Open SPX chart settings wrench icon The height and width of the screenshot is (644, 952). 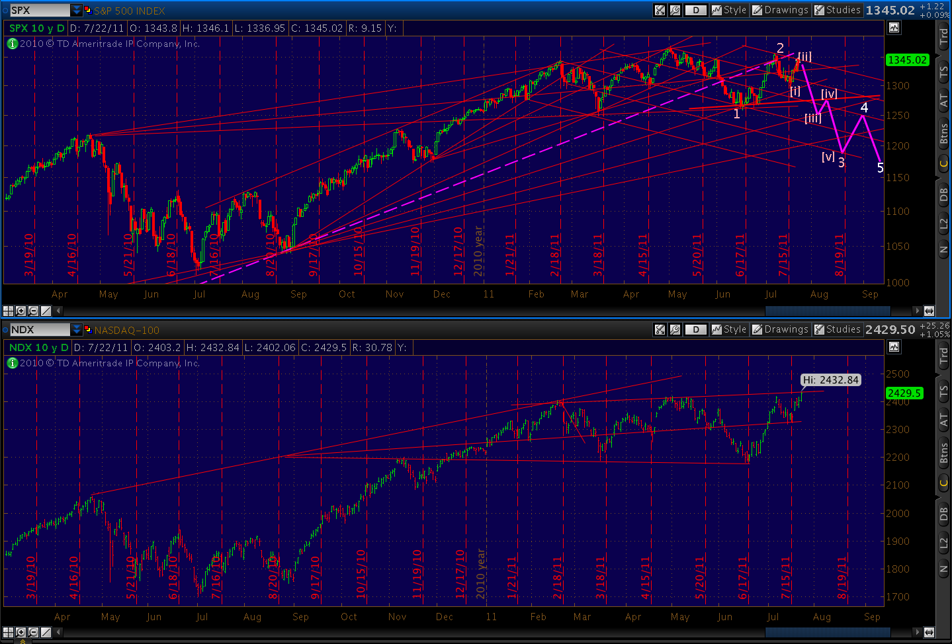click(x=674, y=10)
